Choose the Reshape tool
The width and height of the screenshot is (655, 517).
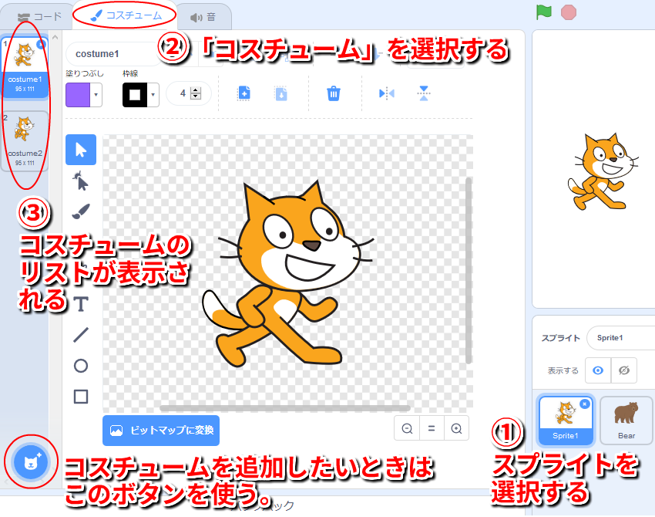81,181
